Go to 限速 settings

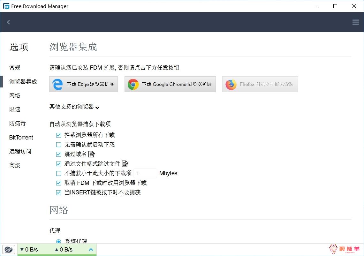point(15,109)
